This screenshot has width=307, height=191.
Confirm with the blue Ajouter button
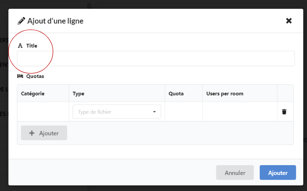(x=278, y=173)
